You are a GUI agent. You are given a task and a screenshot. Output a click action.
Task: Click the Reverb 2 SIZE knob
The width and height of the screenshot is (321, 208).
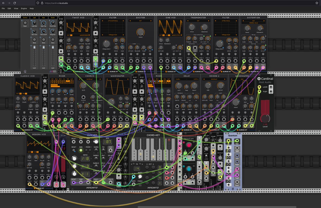pyautogui.click(x=208, y=85)
